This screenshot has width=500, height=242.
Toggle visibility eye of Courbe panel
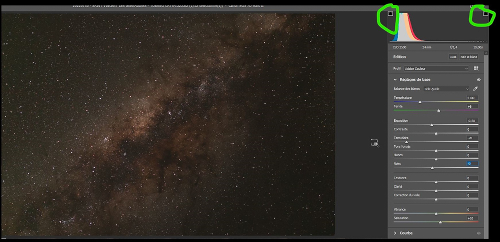478,233
